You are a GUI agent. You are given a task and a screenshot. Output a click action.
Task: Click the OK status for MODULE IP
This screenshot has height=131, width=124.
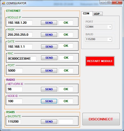coord(66,23)
